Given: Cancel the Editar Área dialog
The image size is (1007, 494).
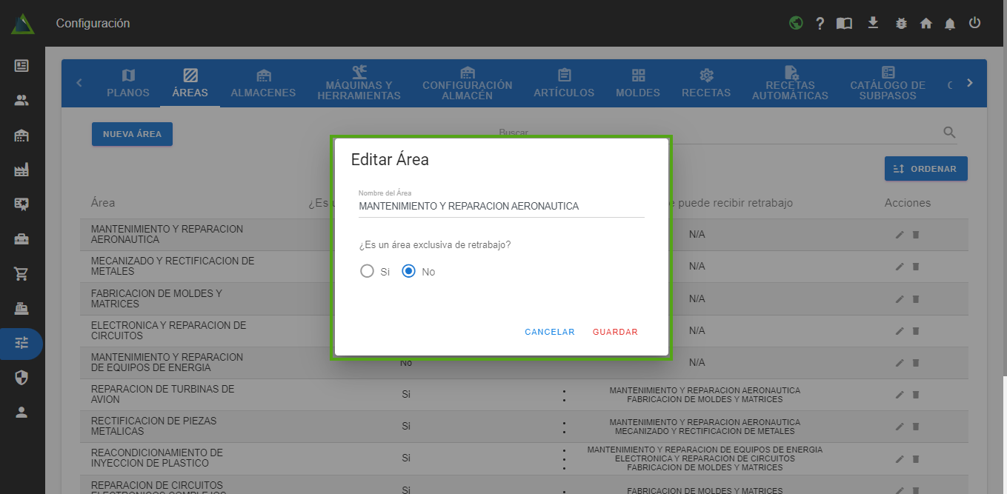Looking at the screenshot, I should (549, 332).
